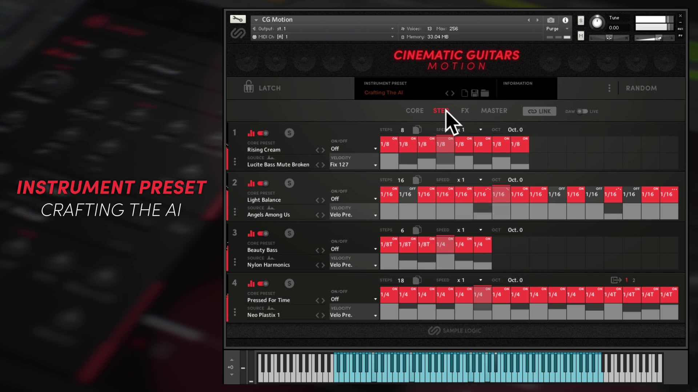The width and height of the screenshot is (698, 392).
Task: Open row 3 three-dot options menu
Action: [x=235, y=262]
